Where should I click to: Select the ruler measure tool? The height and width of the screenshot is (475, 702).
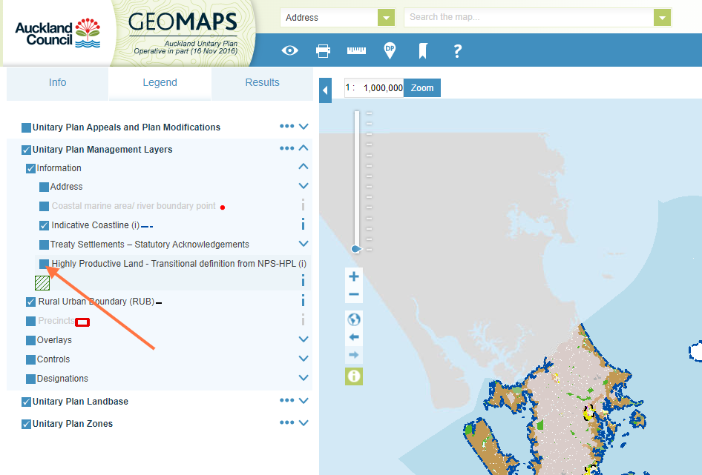pos(356,50)
